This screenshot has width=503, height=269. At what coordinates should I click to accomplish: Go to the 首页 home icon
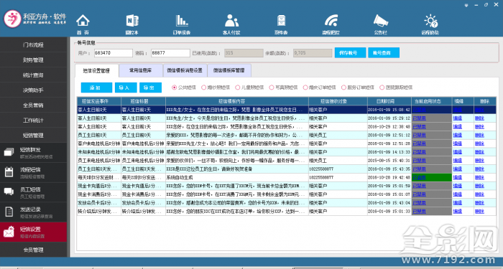(x=83, y=21)
